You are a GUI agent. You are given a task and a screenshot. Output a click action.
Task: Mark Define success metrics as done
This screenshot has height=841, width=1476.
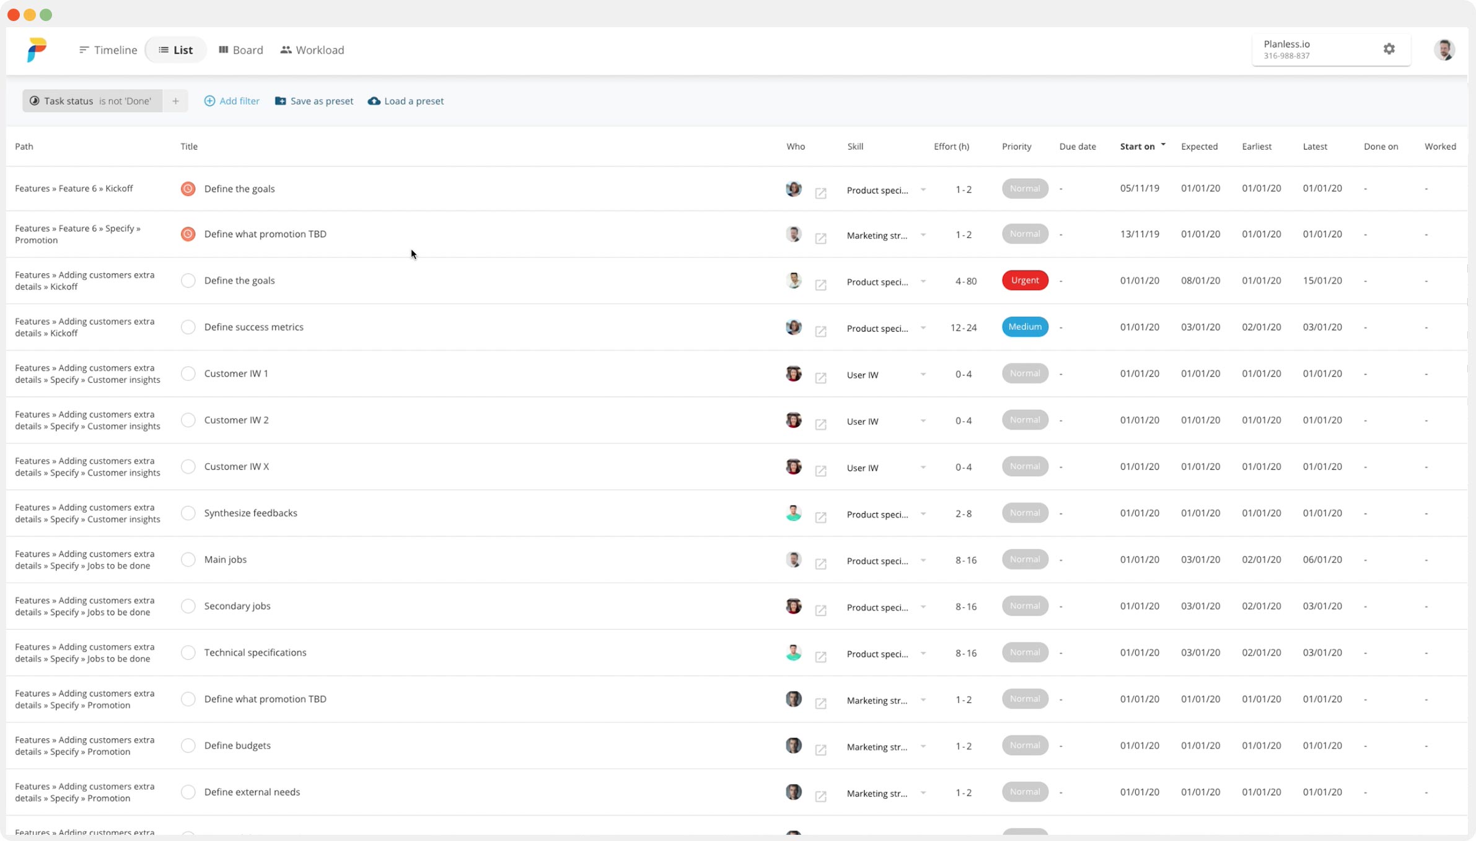(188, 327)
